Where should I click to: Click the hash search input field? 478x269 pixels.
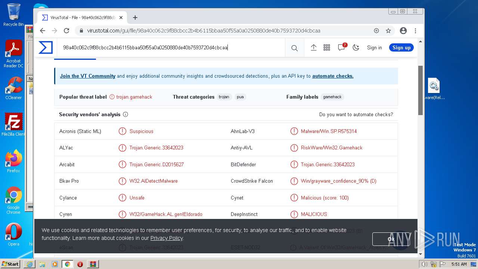[172, 47]
